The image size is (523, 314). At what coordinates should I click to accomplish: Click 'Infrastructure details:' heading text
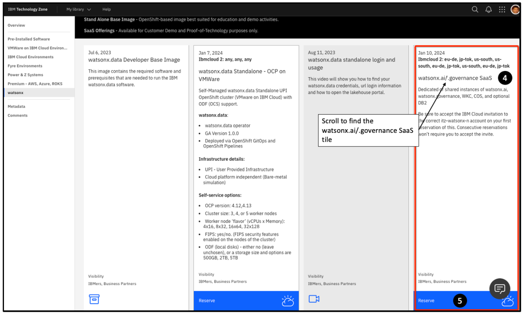tap(222, 159)
